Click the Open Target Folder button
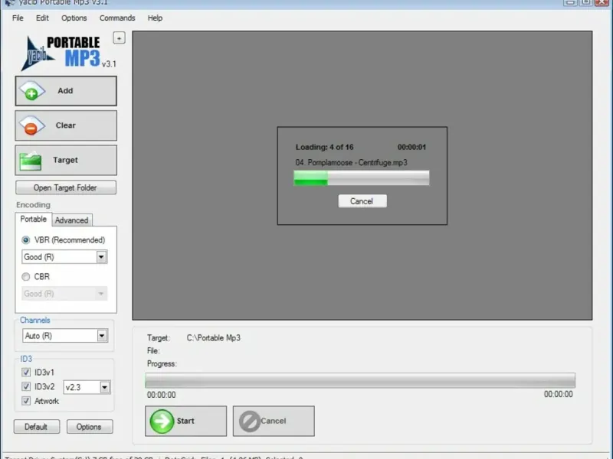 click(66, 187)
